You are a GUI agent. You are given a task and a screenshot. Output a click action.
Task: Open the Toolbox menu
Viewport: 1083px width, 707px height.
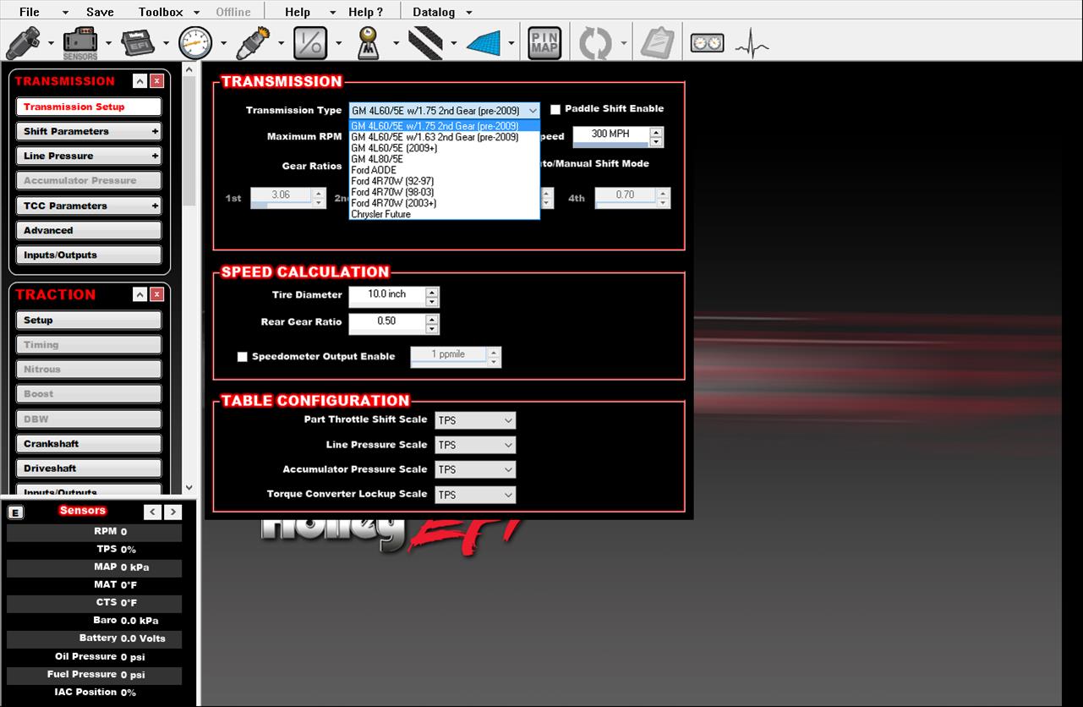point(161,12)
